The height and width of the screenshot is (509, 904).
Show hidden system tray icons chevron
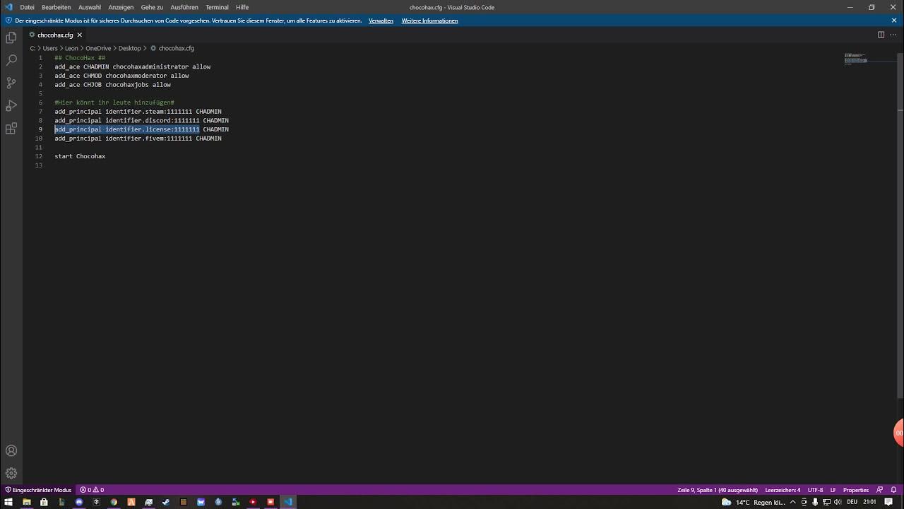pyautogui.click(x=792, y=502)
